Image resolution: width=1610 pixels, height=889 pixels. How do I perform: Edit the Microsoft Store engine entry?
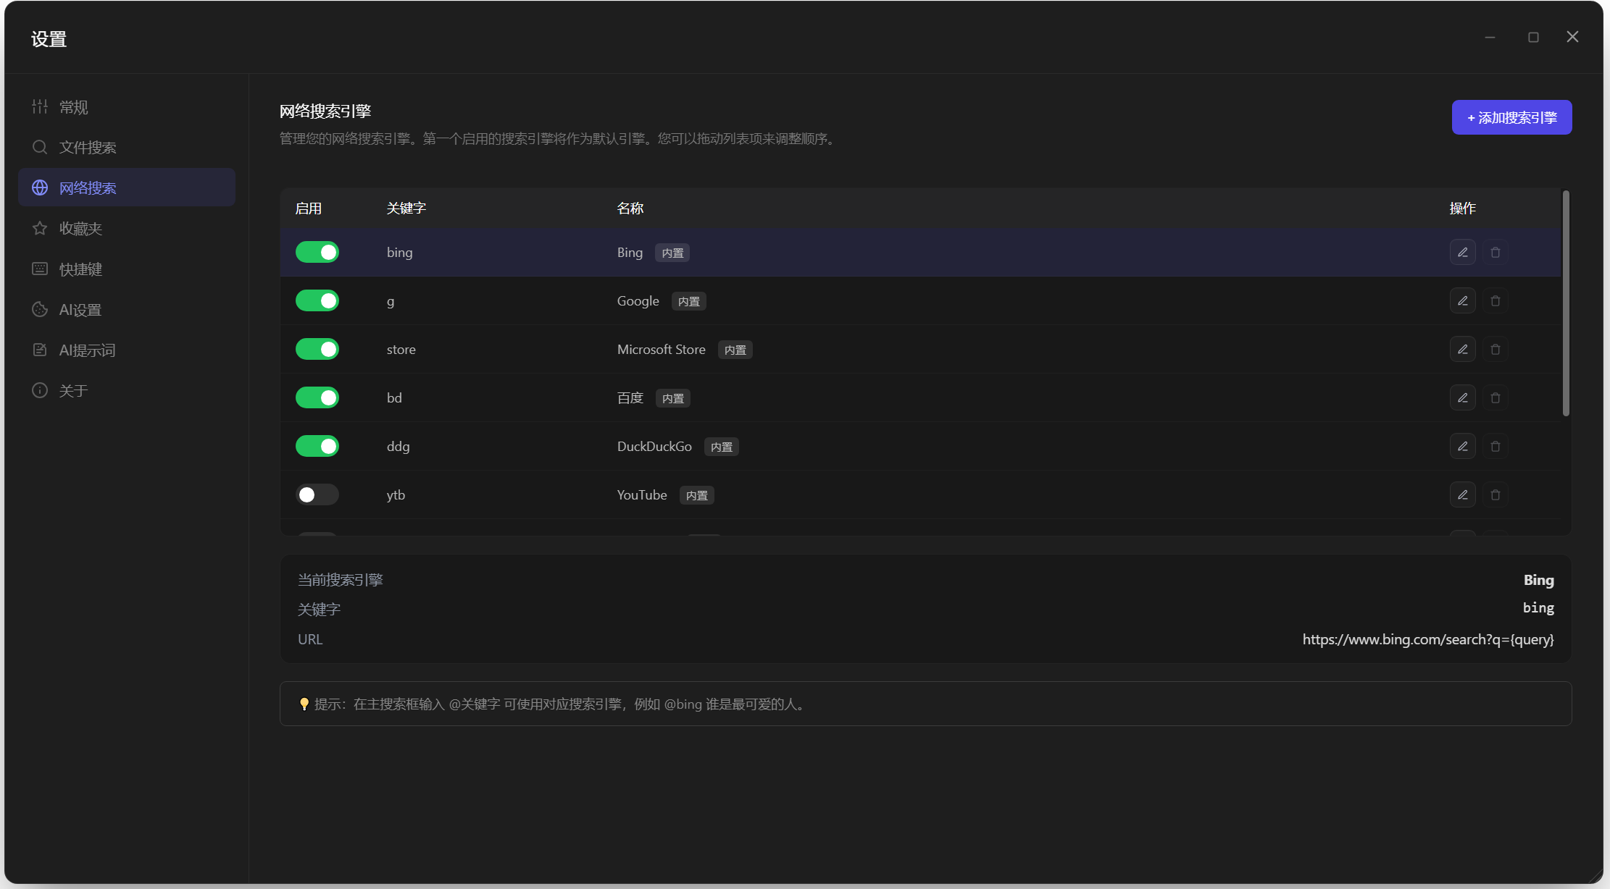[1462, 349]
